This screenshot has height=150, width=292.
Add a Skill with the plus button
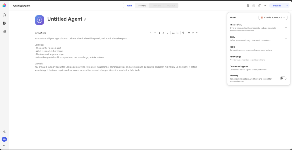286,38
